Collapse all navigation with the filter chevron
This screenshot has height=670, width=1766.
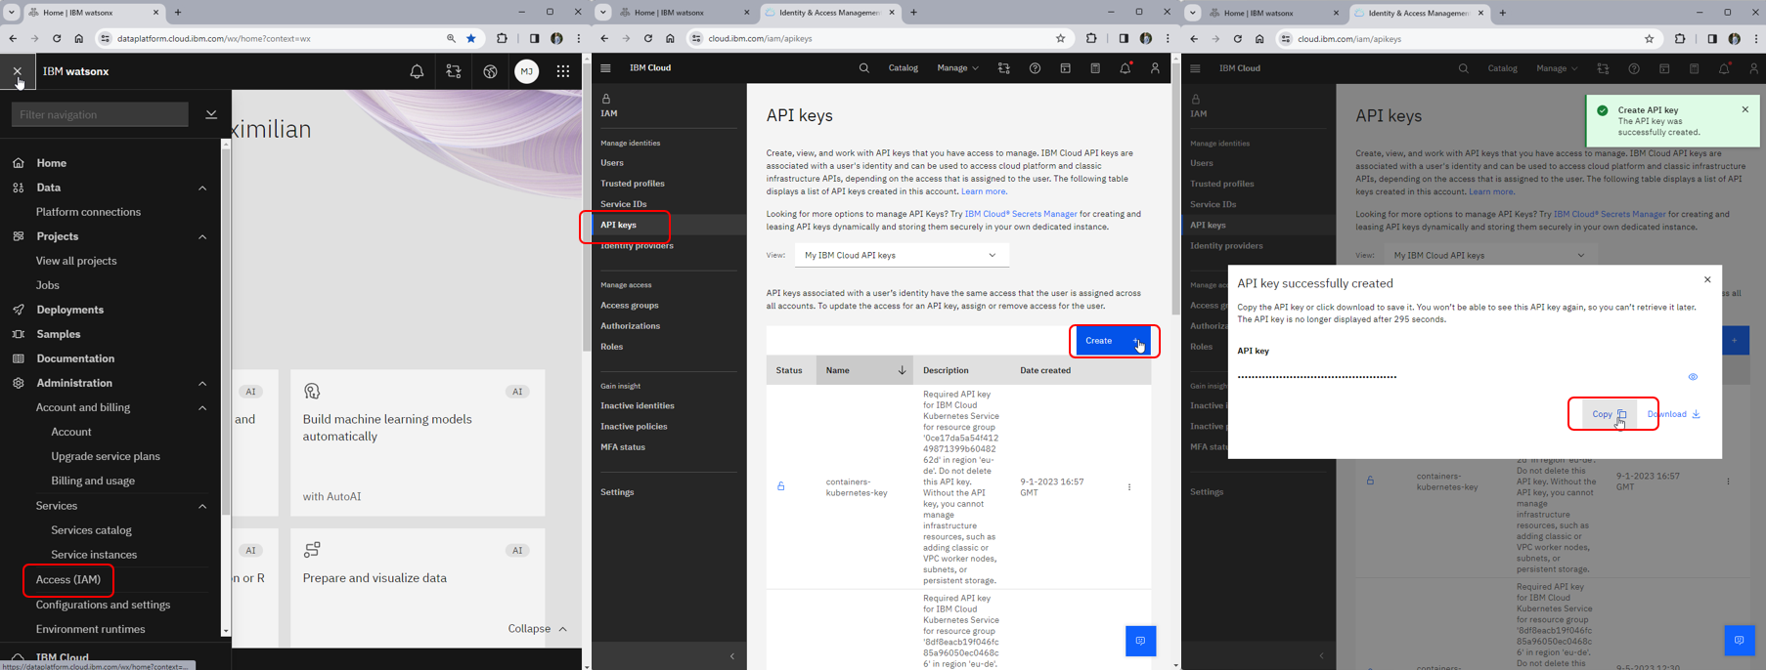click(x=211, y=114)
